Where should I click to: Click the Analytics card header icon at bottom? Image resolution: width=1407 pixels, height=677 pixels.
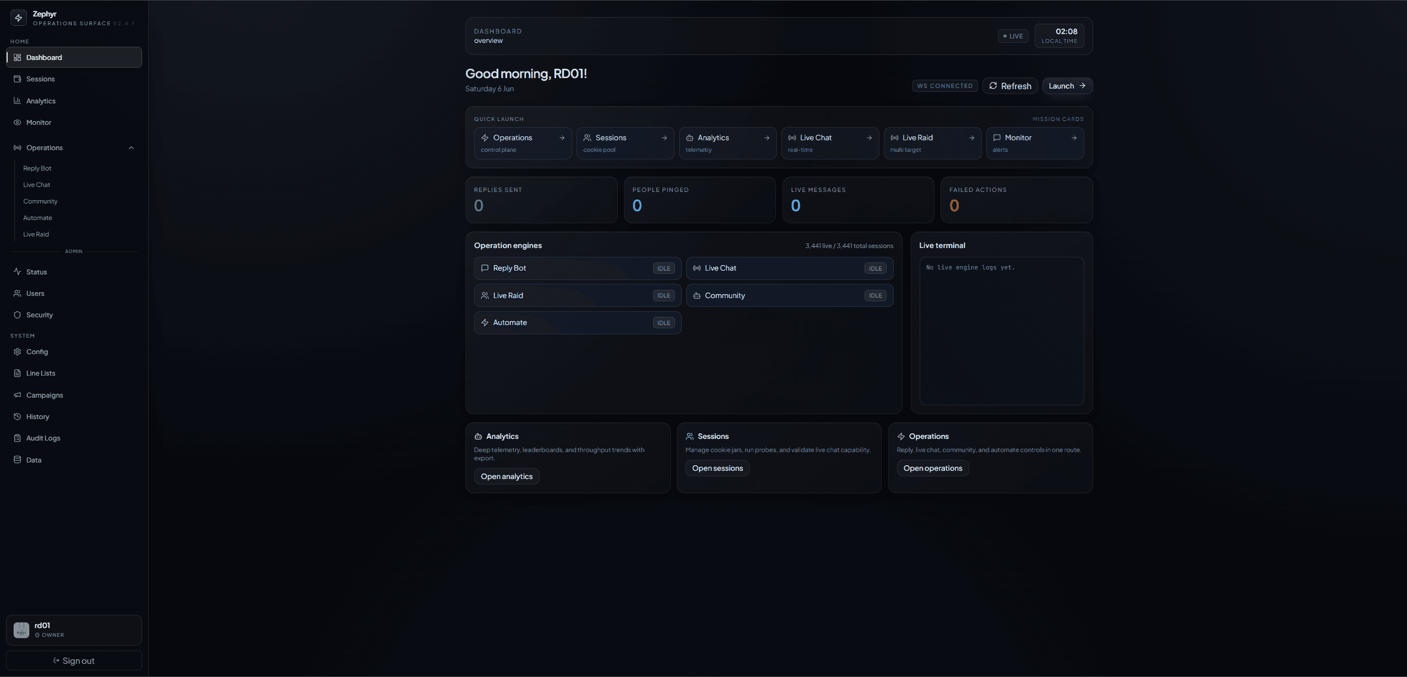(478, 436)
